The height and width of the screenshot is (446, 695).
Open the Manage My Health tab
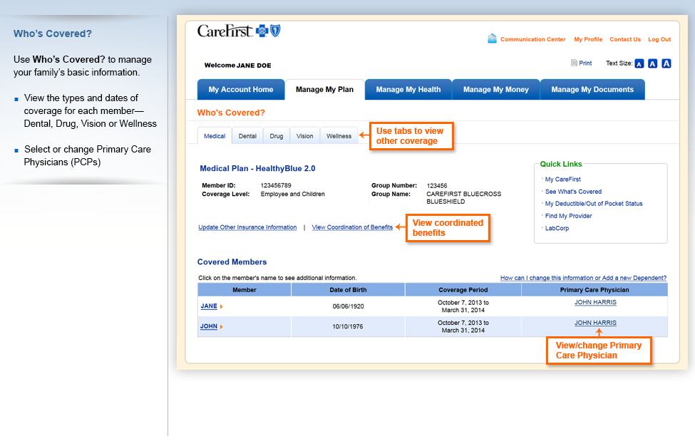coord(408,90)
